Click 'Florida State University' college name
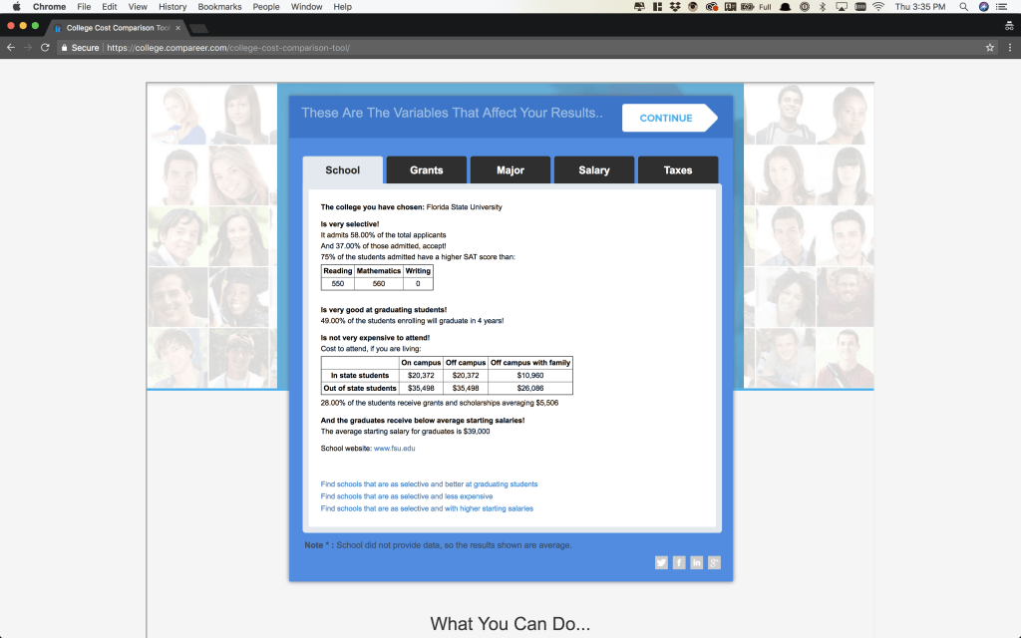 tap(465, 207)
